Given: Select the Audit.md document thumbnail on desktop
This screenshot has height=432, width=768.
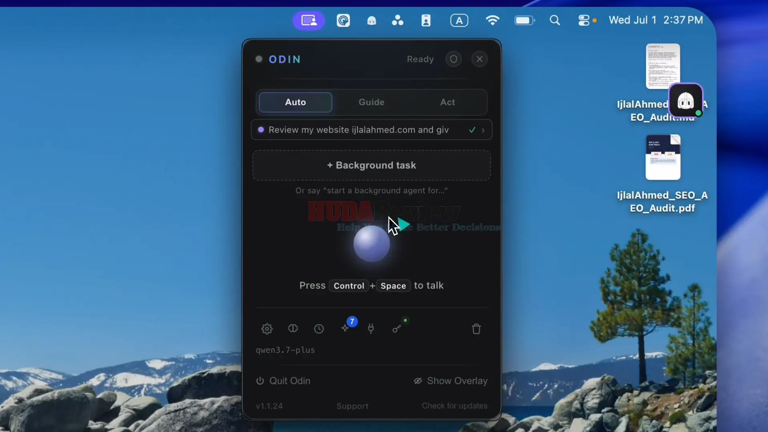Looking at the screenshot, I should point(663,66).
